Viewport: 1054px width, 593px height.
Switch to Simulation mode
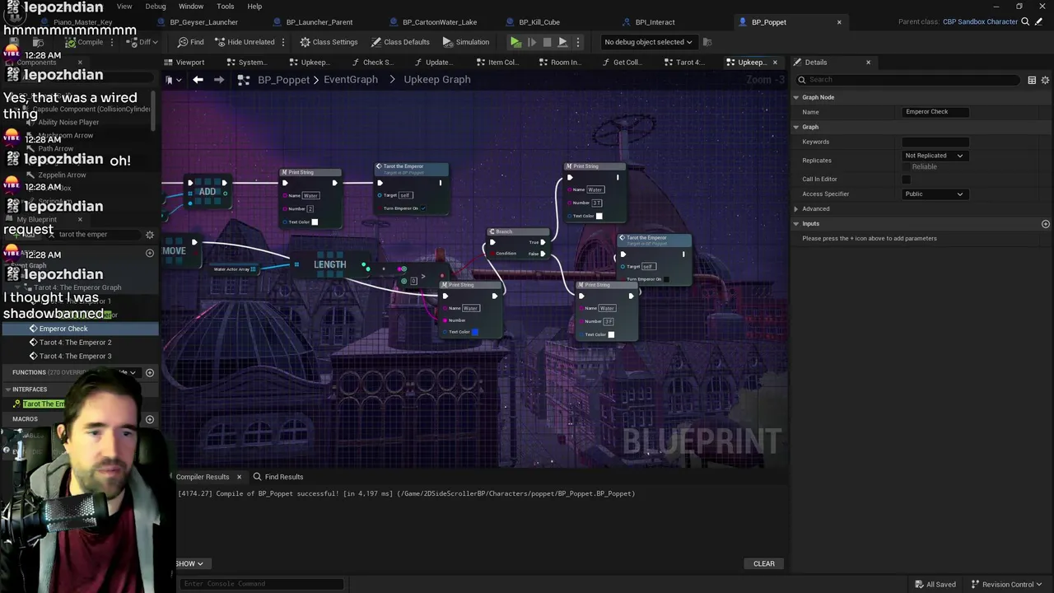click(x=465, y=42)
